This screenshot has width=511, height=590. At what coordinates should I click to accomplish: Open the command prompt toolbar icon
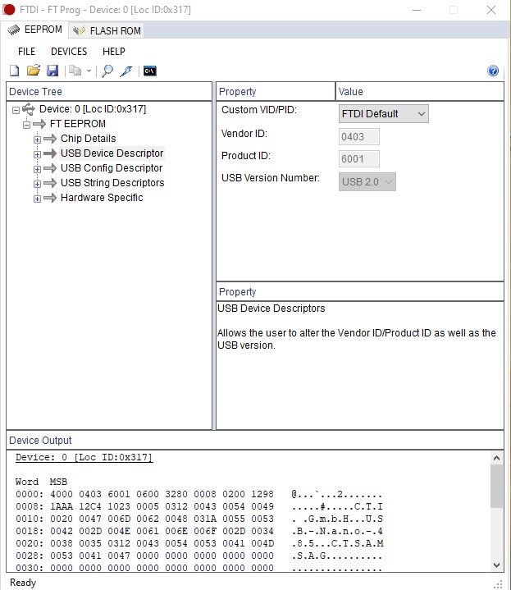(x=149, y=71)
